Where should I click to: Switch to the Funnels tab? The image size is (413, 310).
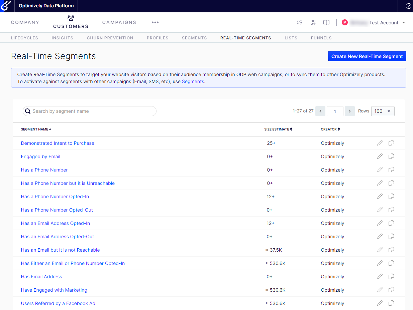[x=321, y=38]
